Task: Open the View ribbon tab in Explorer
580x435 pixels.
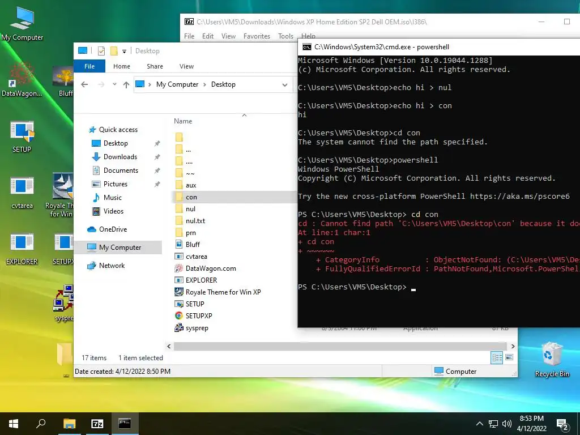Action: [186, 66]
